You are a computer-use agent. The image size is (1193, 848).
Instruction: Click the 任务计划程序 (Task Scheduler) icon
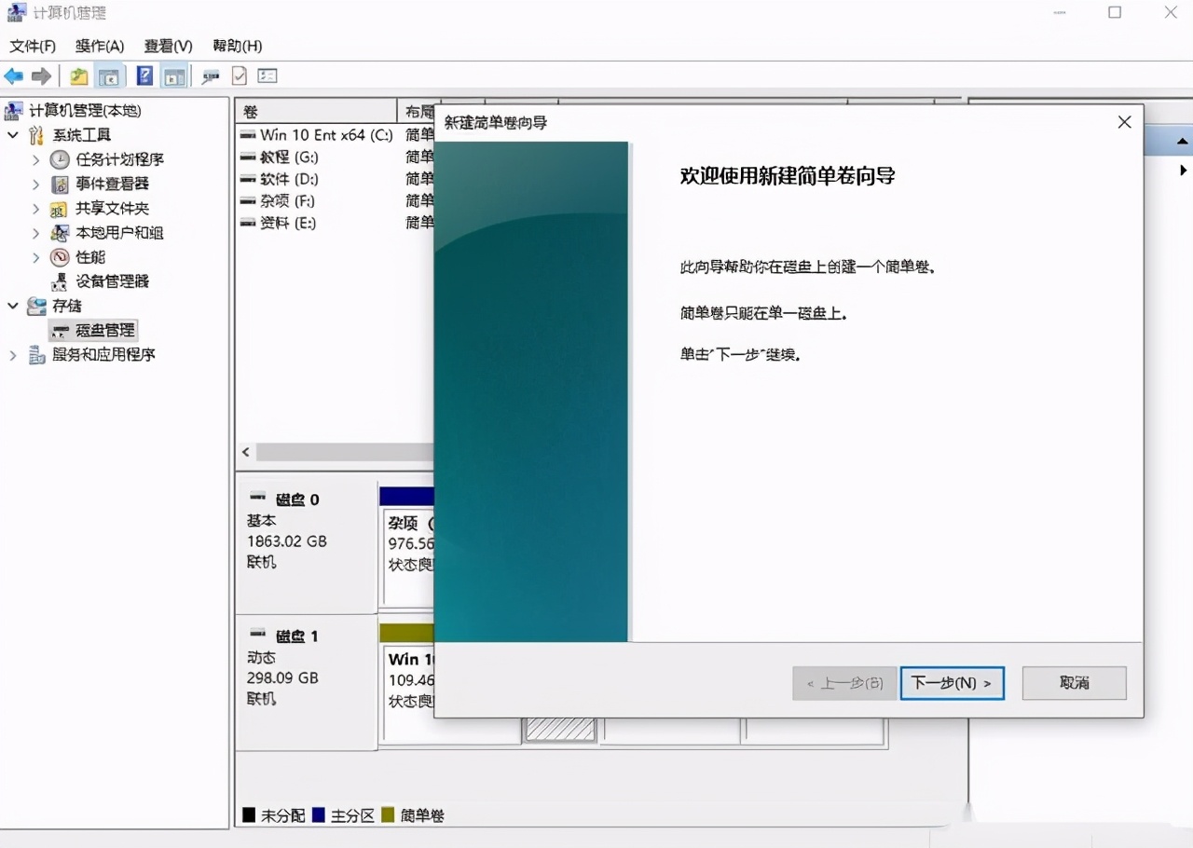coord(60,159)
